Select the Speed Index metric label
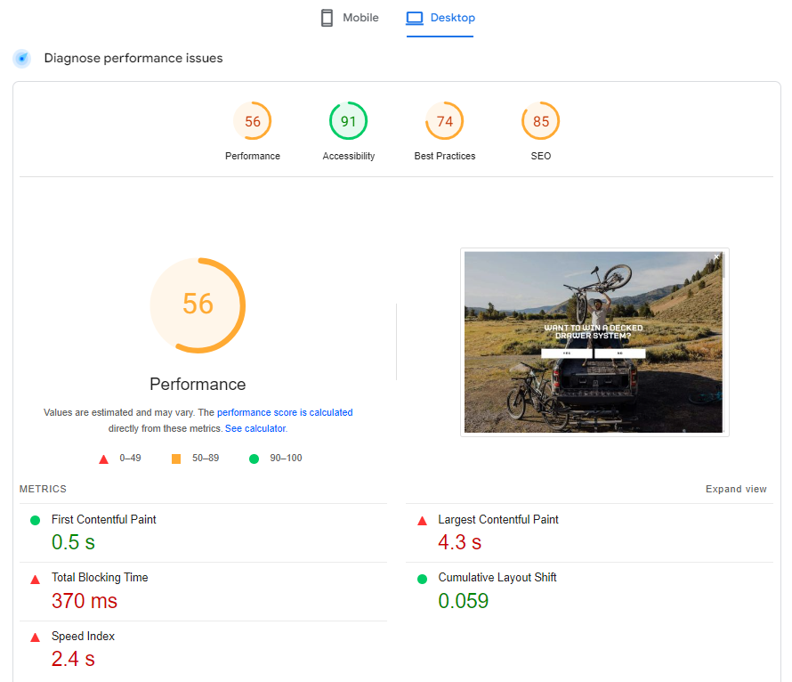The width and height of the screenshot is (792, 682). [83, 637]
